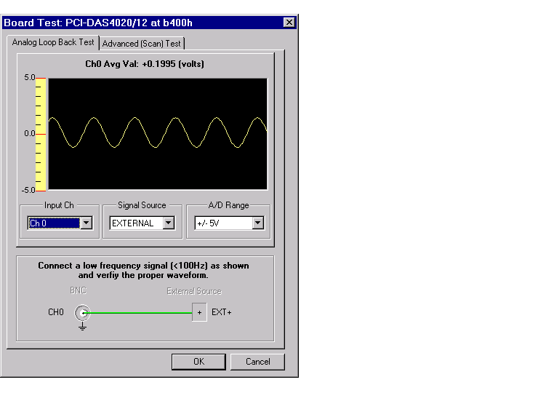The width and height of the screenshot is (546, 393).
Task: Click the Ch0 Avg Val readout text
Action: click(x=145, y=64)
